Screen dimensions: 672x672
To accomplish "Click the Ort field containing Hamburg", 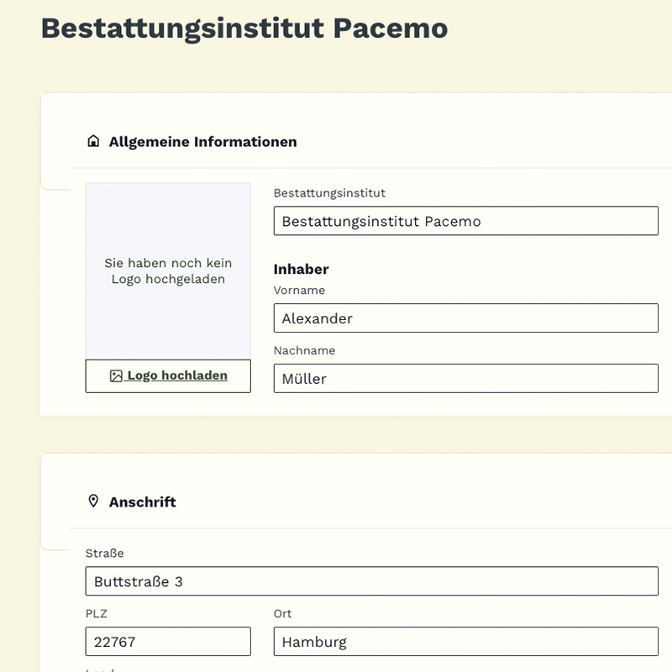I will (x=465, y=642).
